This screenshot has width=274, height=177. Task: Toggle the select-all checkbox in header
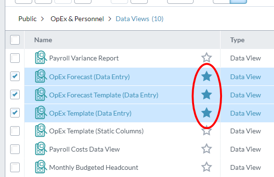[x=15, y=40]
